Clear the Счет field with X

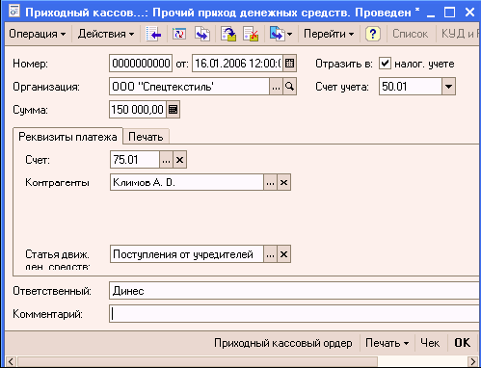179,160
